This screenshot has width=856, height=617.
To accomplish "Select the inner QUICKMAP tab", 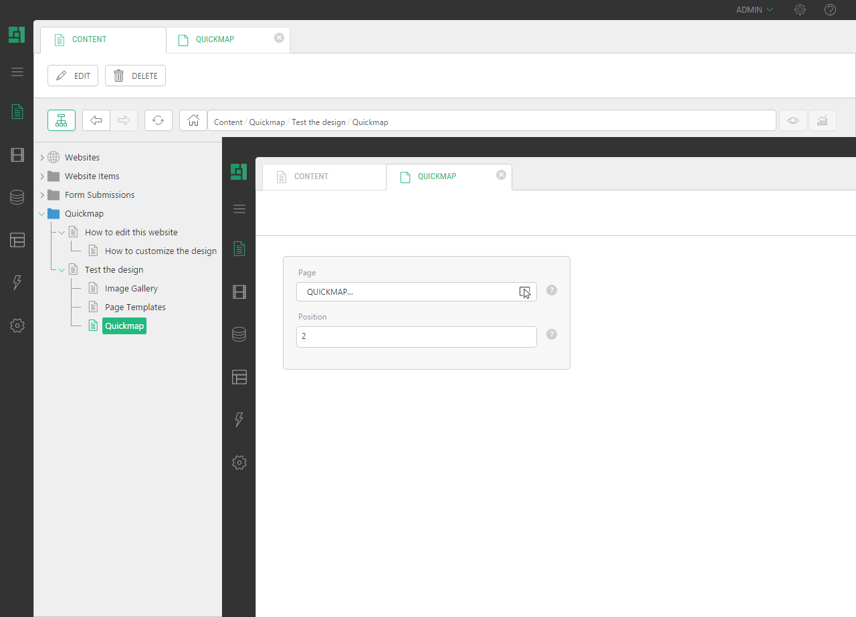I will coord(437,176).
